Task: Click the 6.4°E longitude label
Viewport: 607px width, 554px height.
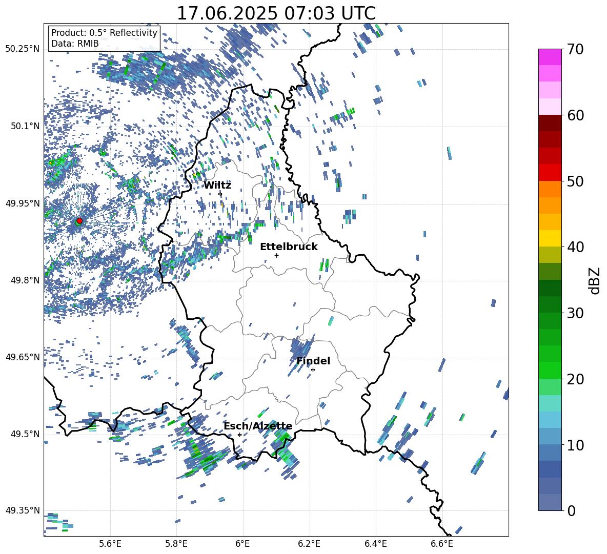Action: 375,544
